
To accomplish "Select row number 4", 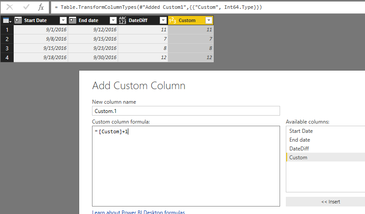I will point(7,57).
